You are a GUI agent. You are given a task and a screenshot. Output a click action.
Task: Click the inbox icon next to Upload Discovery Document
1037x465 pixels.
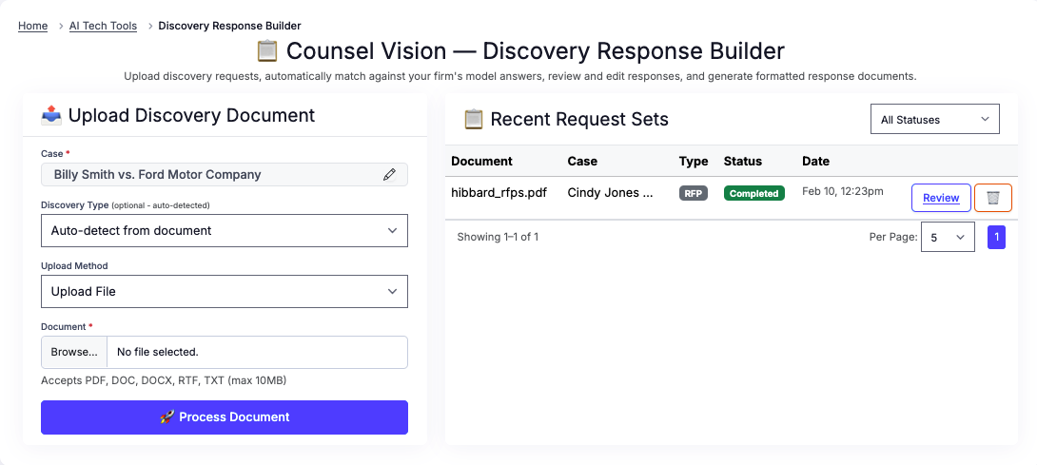(x=52, y=116)
